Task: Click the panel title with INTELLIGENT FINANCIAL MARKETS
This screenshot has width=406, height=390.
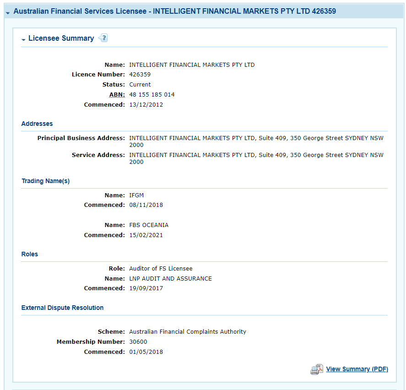Action: click(x=174, y=11)
